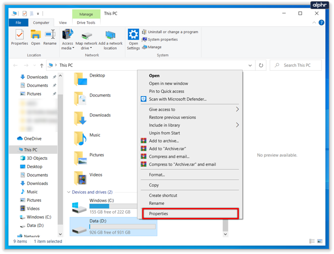Select the Documents folder in main pane
334x254 pixels.
click(x=92, y=99)
